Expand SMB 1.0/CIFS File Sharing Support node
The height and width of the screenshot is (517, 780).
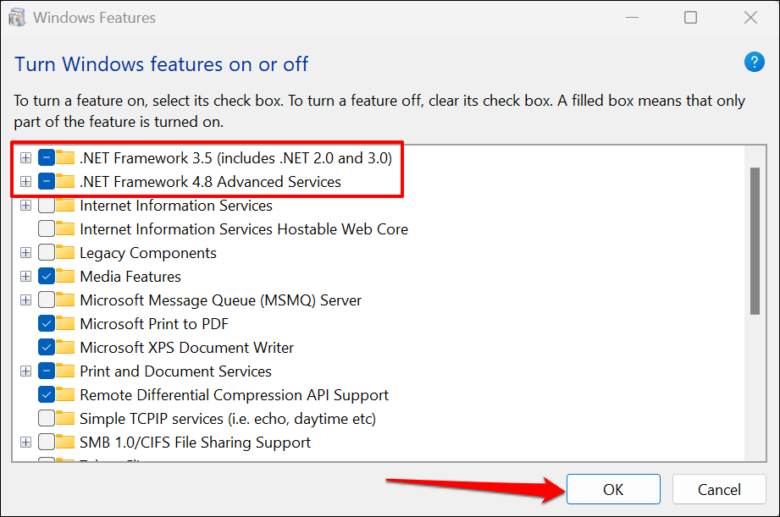pos(26,443)
